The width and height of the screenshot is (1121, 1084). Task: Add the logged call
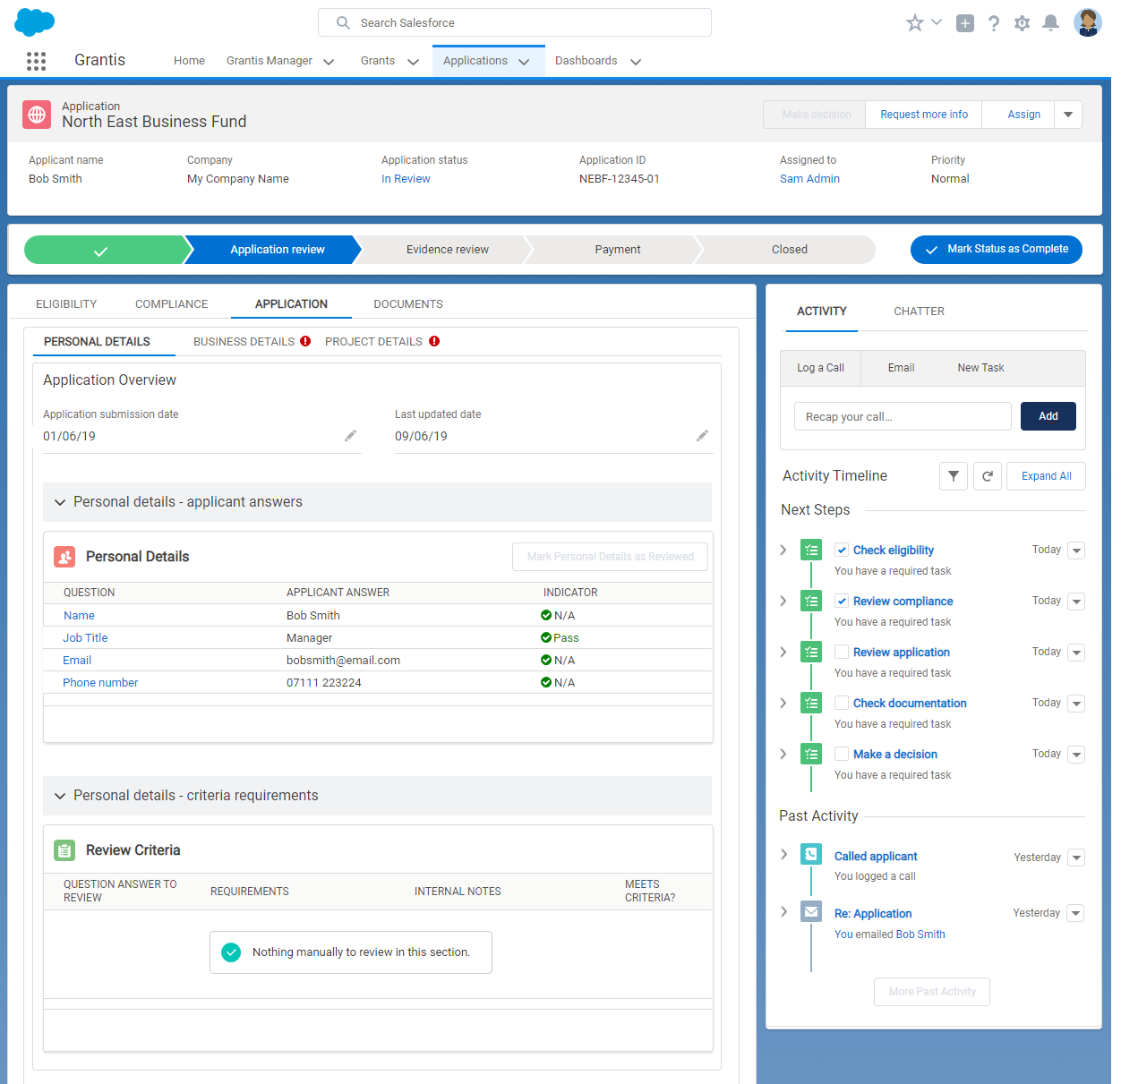click(x=1048, y=416)
